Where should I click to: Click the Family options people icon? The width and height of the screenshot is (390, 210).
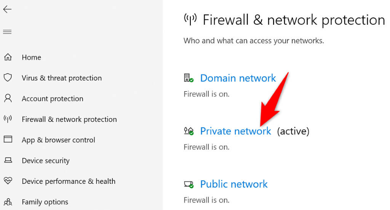[x=8, y=202]
